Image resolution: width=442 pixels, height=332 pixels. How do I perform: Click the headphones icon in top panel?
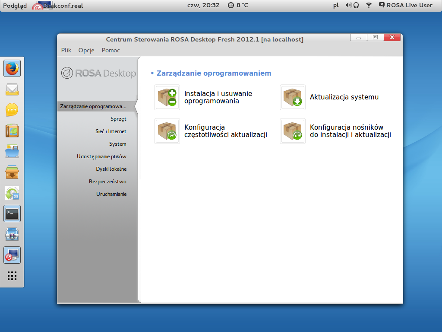pos(356,5)
